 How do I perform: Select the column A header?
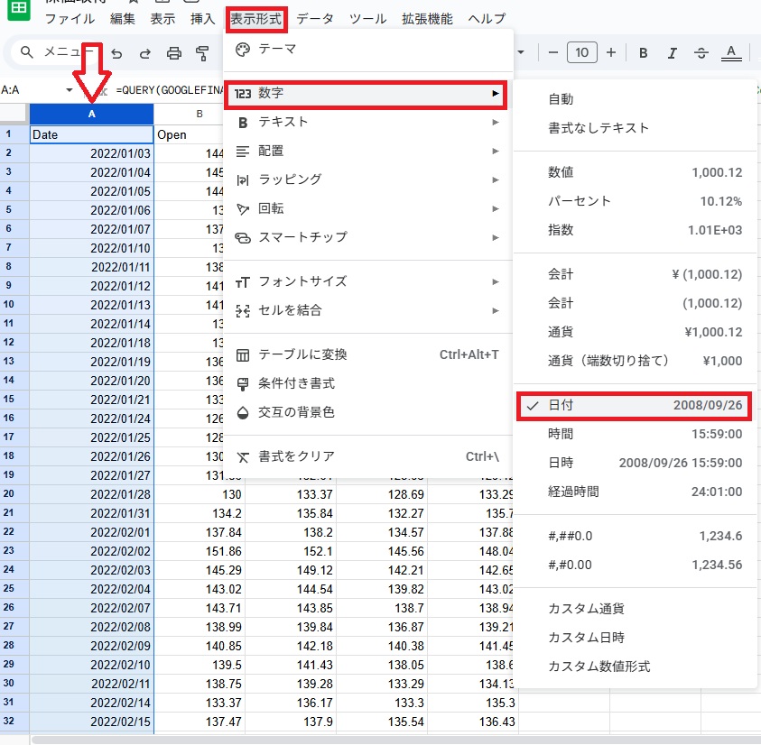91,114
